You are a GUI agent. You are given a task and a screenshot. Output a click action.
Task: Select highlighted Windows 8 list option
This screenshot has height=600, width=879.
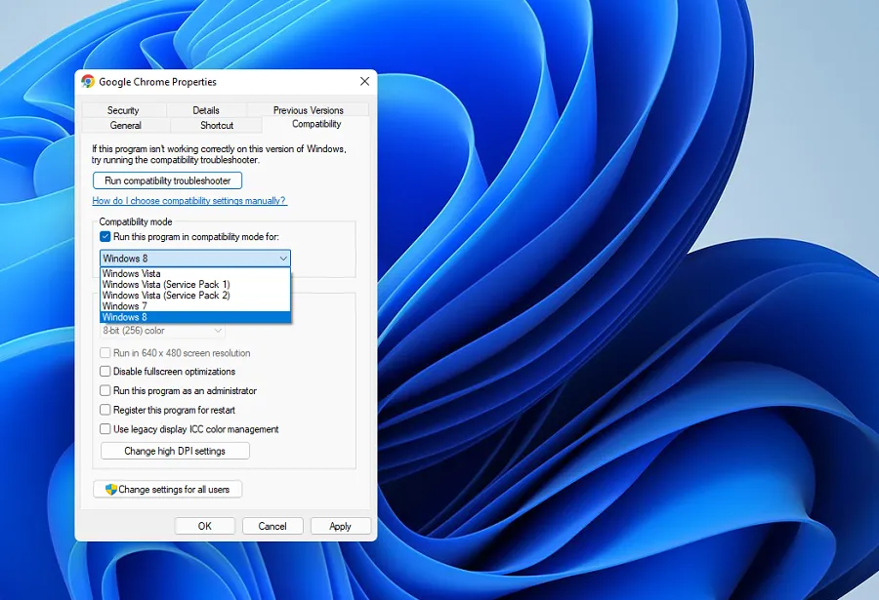195,317
